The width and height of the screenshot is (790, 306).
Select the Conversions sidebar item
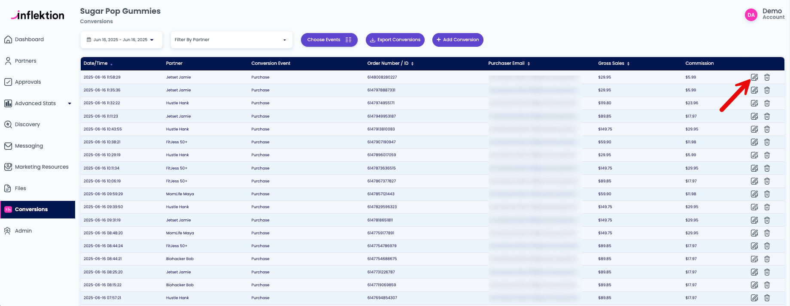[38, 209]
